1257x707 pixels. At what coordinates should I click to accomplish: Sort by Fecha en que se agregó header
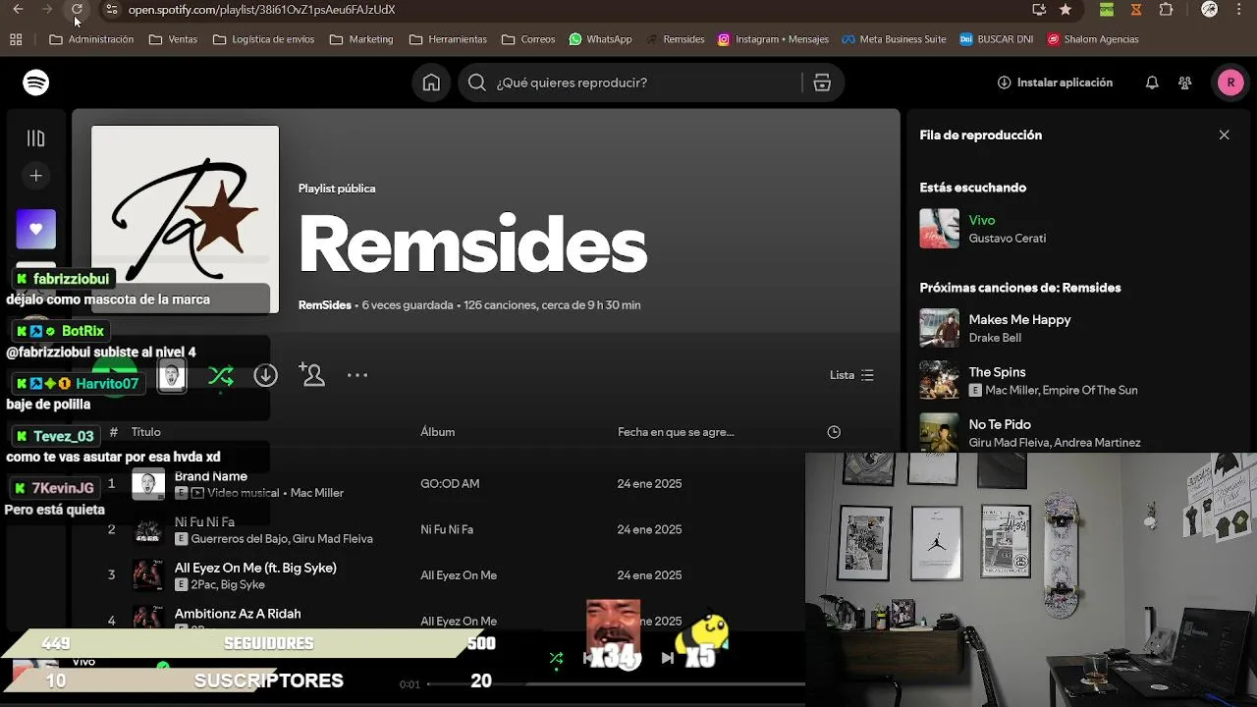[x=676, y=432]
